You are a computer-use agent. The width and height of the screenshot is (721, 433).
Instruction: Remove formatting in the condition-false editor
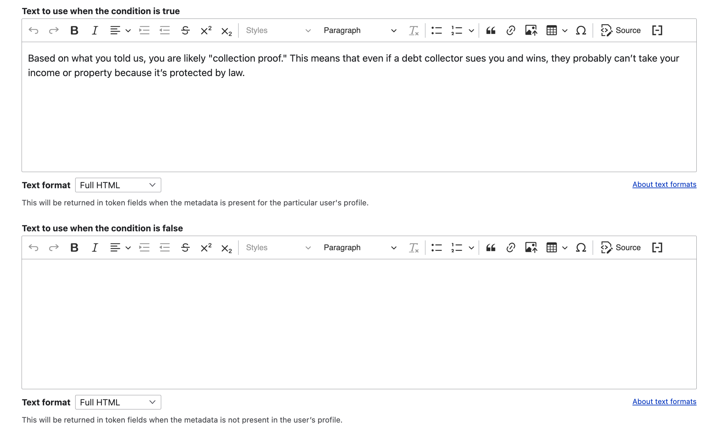[413, 248]
